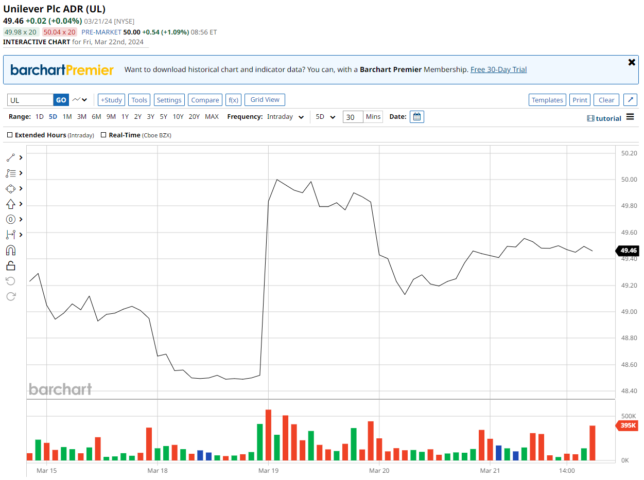Image resolution: width=644 pixels, height=480 pixels.
Task: Open the 5D period dropdown
Action: click(325, 117)
